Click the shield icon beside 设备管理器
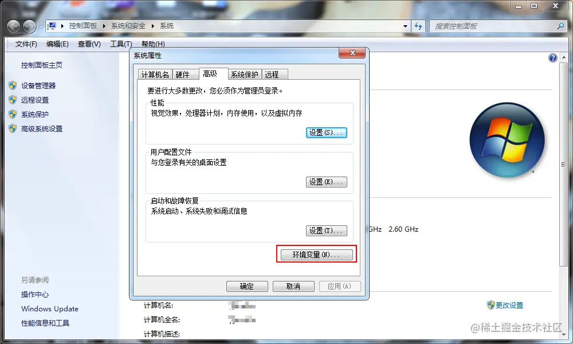Image resolution: width=573 pixels, height=344 pixels. tap(13, 85)
